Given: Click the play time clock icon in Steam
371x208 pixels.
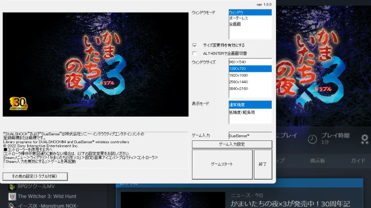Looking at the screenshot, I should click(x=312, y=139).
